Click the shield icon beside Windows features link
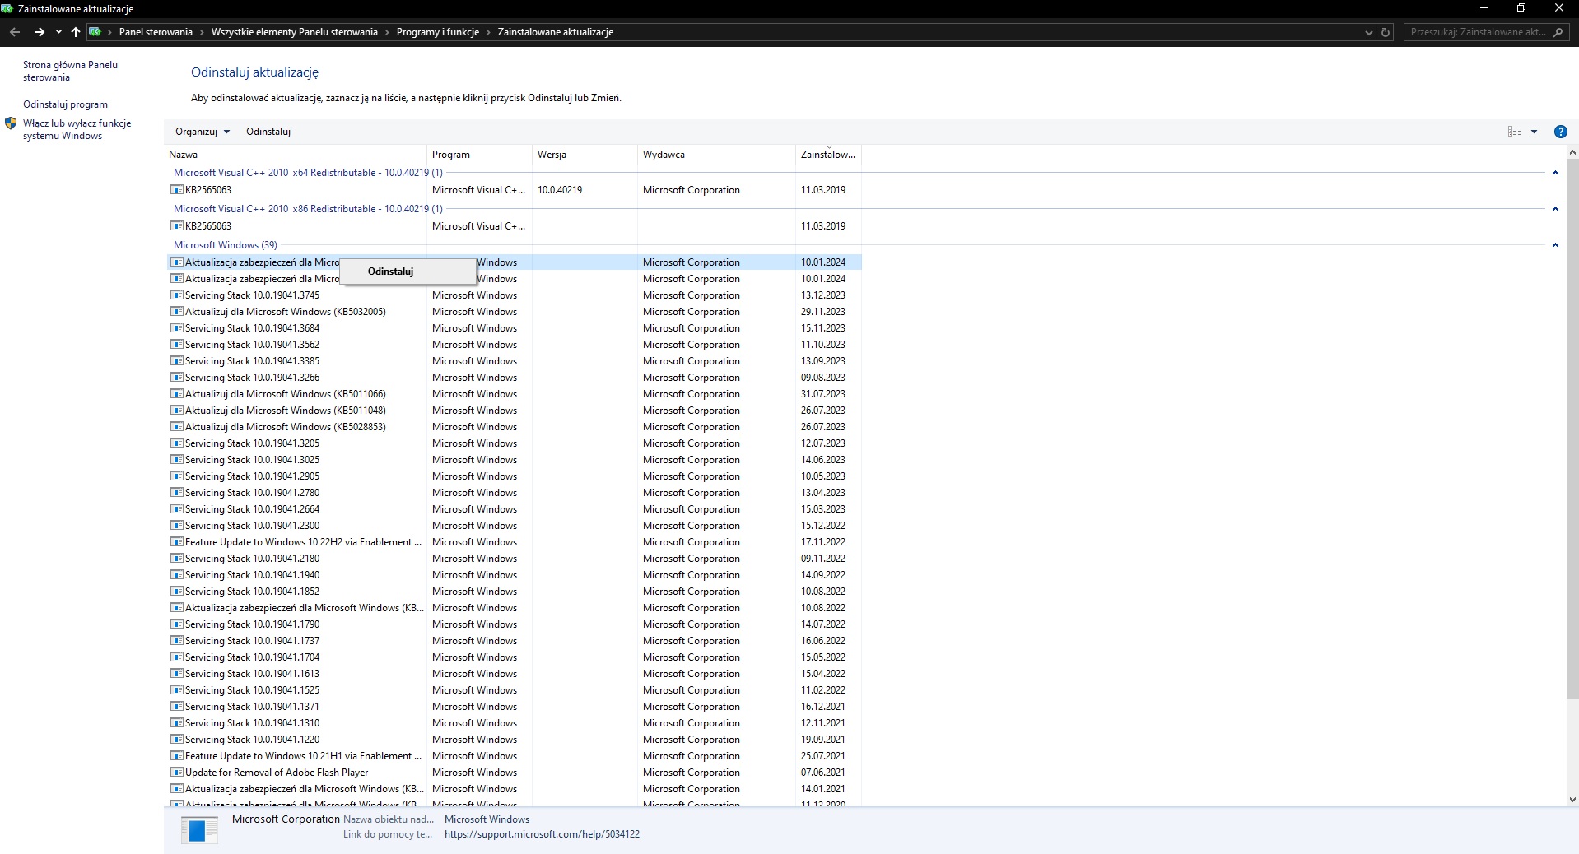1579x854 pixels. 11,123
